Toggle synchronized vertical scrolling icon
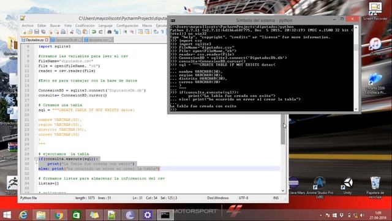 (x=140, y=32)
